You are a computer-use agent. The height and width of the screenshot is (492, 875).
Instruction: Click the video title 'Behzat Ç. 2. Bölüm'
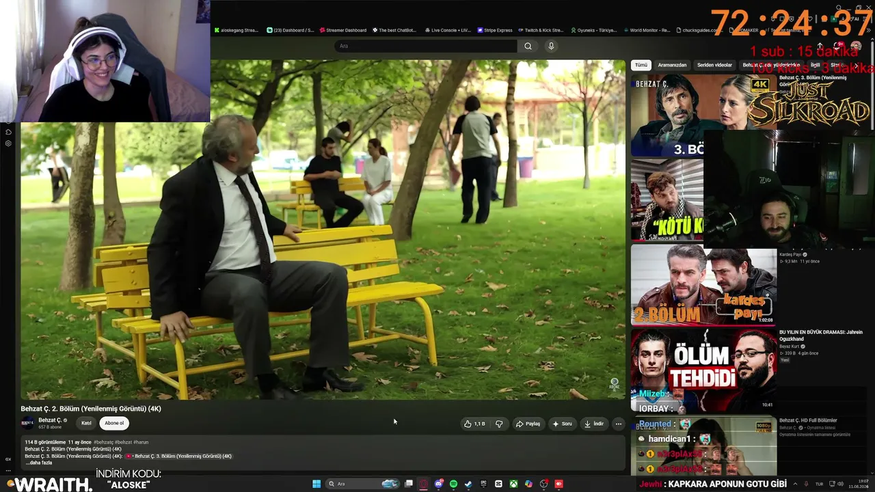coord(91,409)
